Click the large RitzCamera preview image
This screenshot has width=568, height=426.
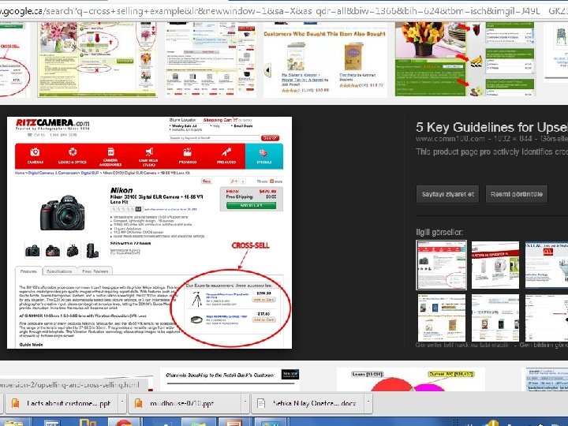coord(149,233)
